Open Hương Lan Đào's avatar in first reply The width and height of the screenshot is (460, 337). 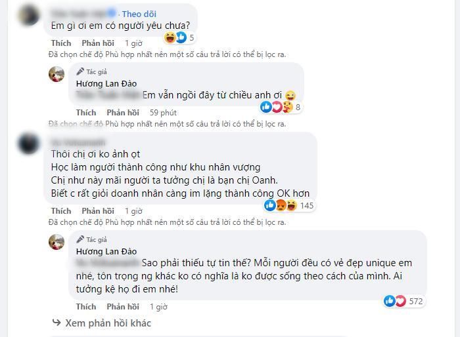pyautogui.click(x=57, y=75)
